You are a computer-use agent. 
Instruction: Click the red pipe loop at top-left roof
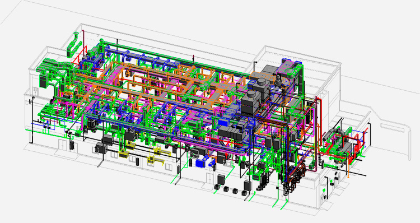point(80,57)
